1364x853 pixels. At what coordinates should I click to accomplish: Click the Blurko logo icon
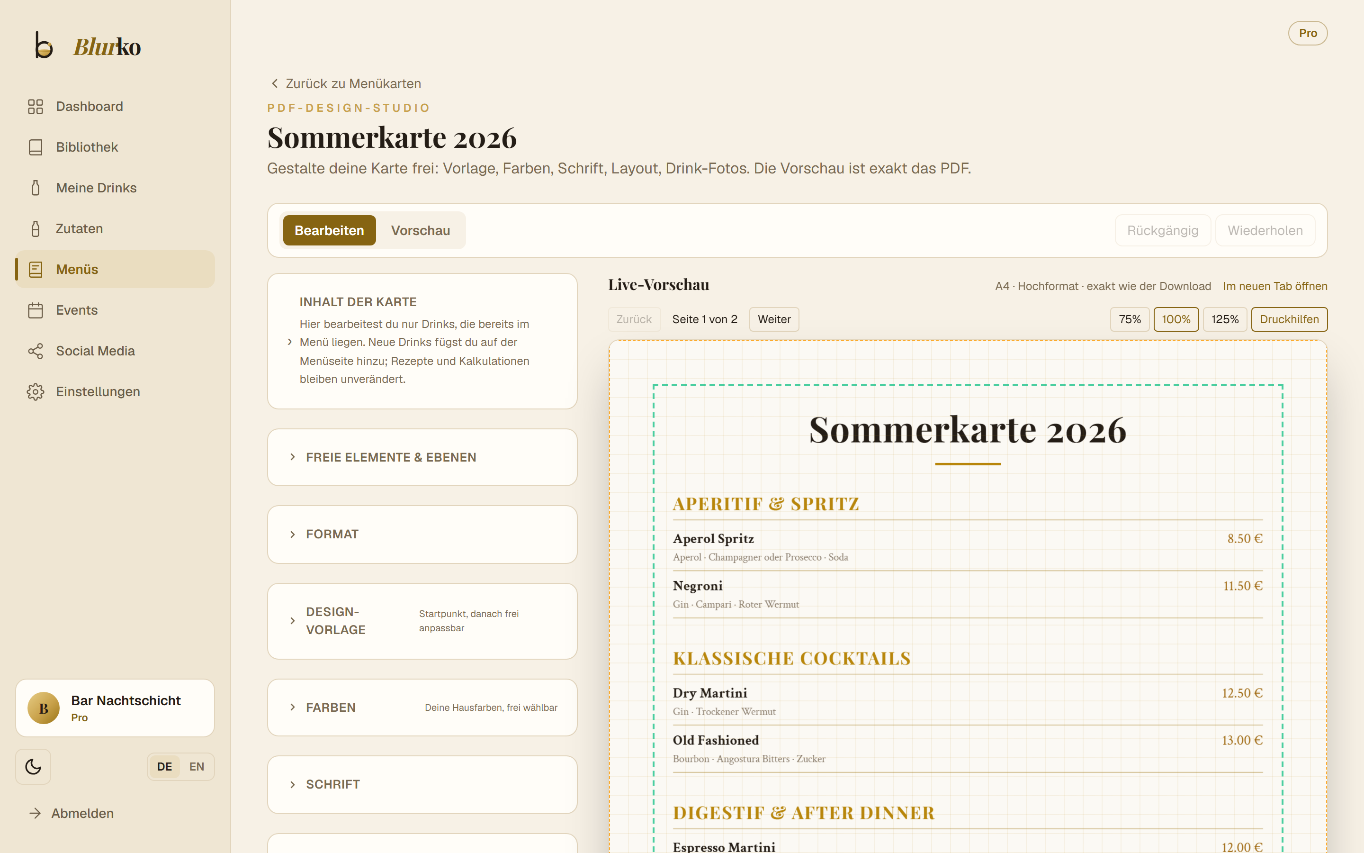click(x=44, y=45)
